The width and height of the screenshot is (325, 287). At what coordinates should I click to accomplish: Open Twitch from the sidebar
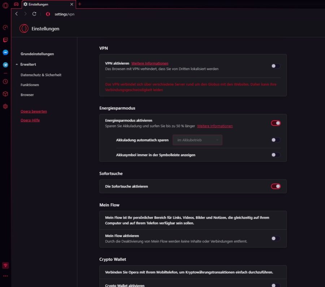(x=5, y=40)
